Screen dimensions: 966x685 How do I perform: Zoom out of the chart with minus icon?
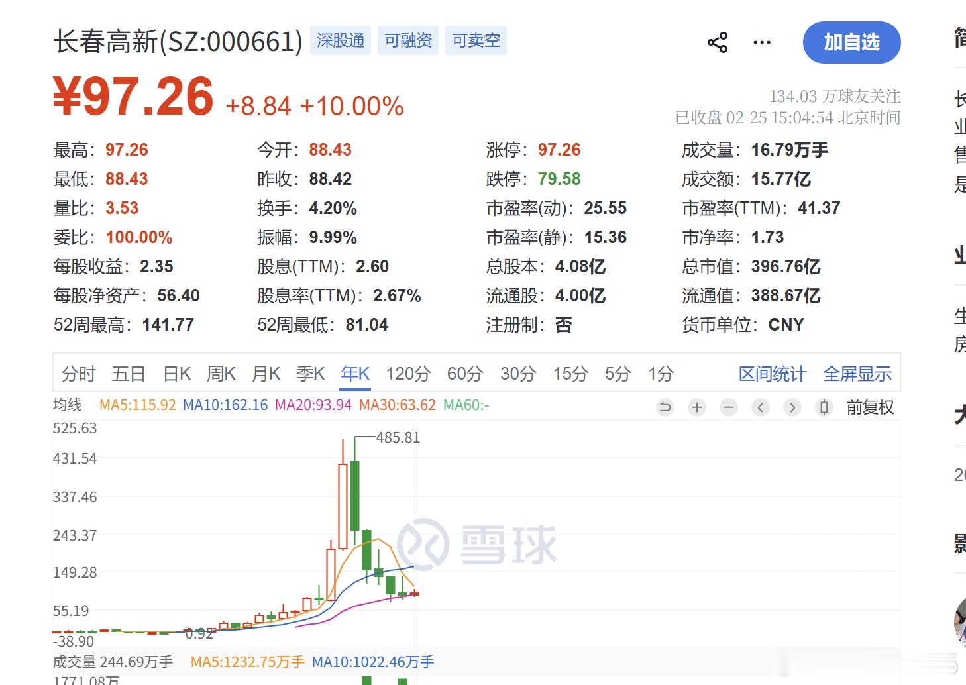(729, 407)
